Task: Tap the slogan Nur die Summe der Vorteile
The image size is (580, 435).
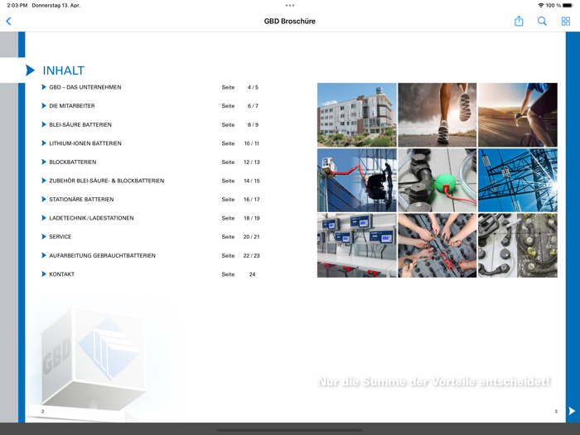Action: (434, 381)
